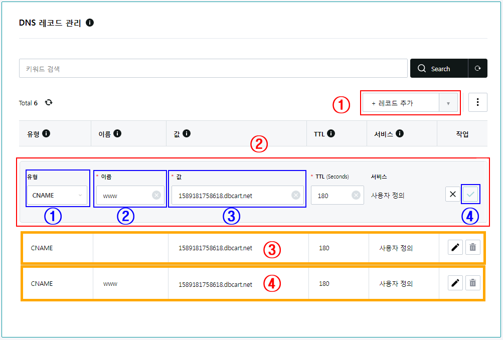
Task: Click the TTL input field showing 180
Action: [x=330, y=195]
